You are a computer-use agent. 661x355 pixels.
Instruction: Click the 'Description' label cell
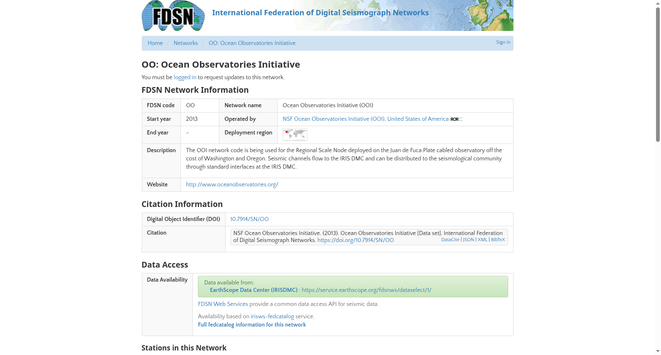(x=161, y=161)
